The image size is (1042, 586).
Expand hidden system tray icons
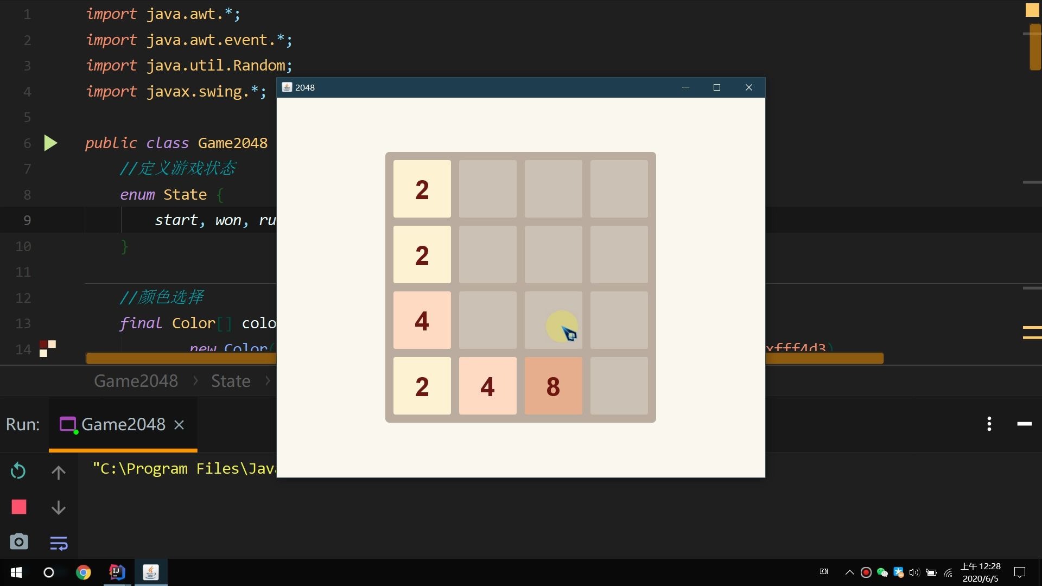(x=848, y=572)
